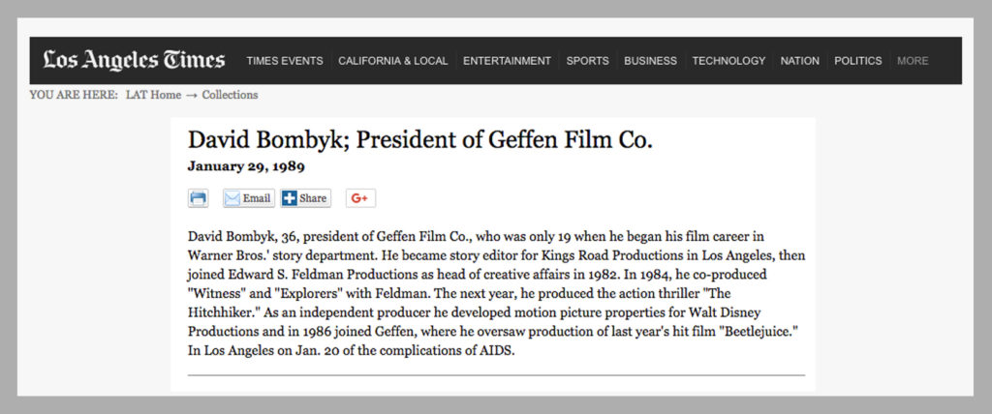Click the Email envelope button
Image resolution: width=992 pixels, height=414 pixels.
coord(249,198)
